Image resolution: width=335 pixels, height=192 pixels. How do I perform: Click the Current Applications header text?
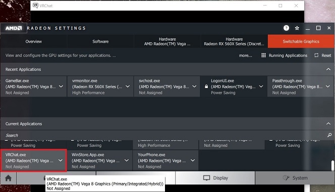pos(24,124)
